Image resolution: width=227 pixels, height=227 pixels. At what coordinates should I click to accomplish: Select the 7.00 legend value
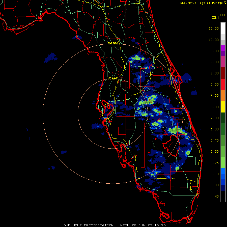tap(215, 62)
